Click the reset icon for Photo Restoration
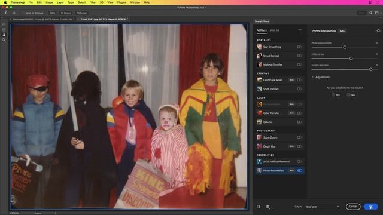This screenshot has width=383, height=215. [x=378, y=31]
